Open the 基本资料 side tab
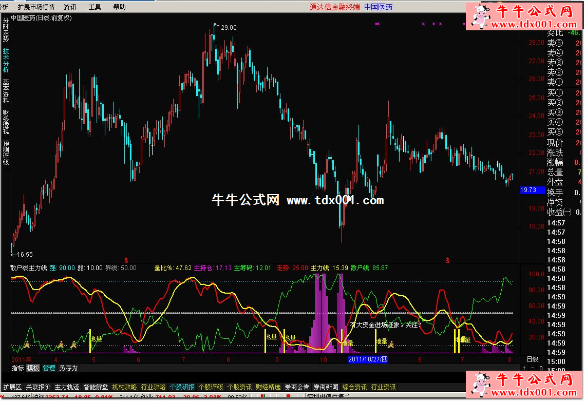 (x=6, y=91)
